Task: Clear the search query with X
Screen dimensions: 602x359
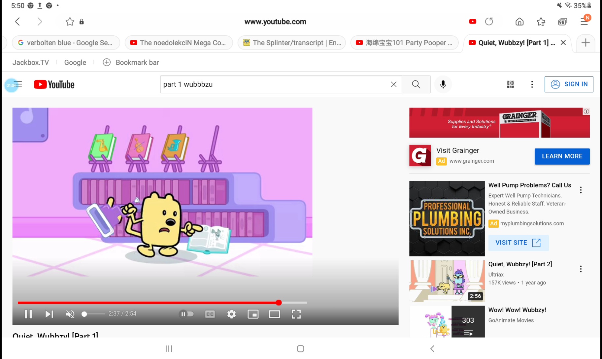Action: tap(394, 84)
